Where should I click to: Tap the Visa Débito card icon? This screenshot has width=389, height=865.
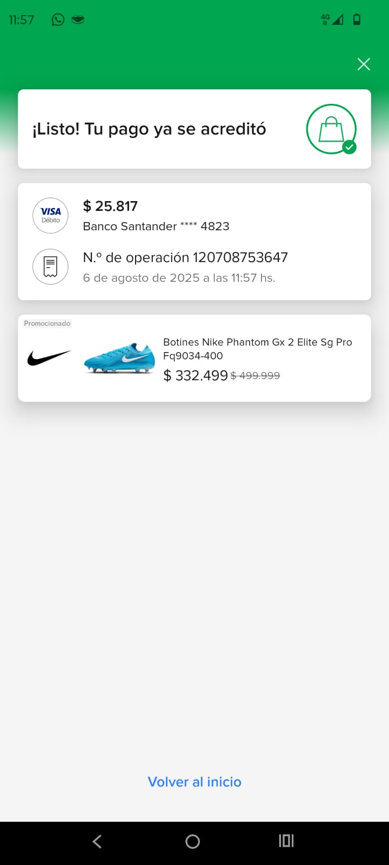tap(50, 215)
